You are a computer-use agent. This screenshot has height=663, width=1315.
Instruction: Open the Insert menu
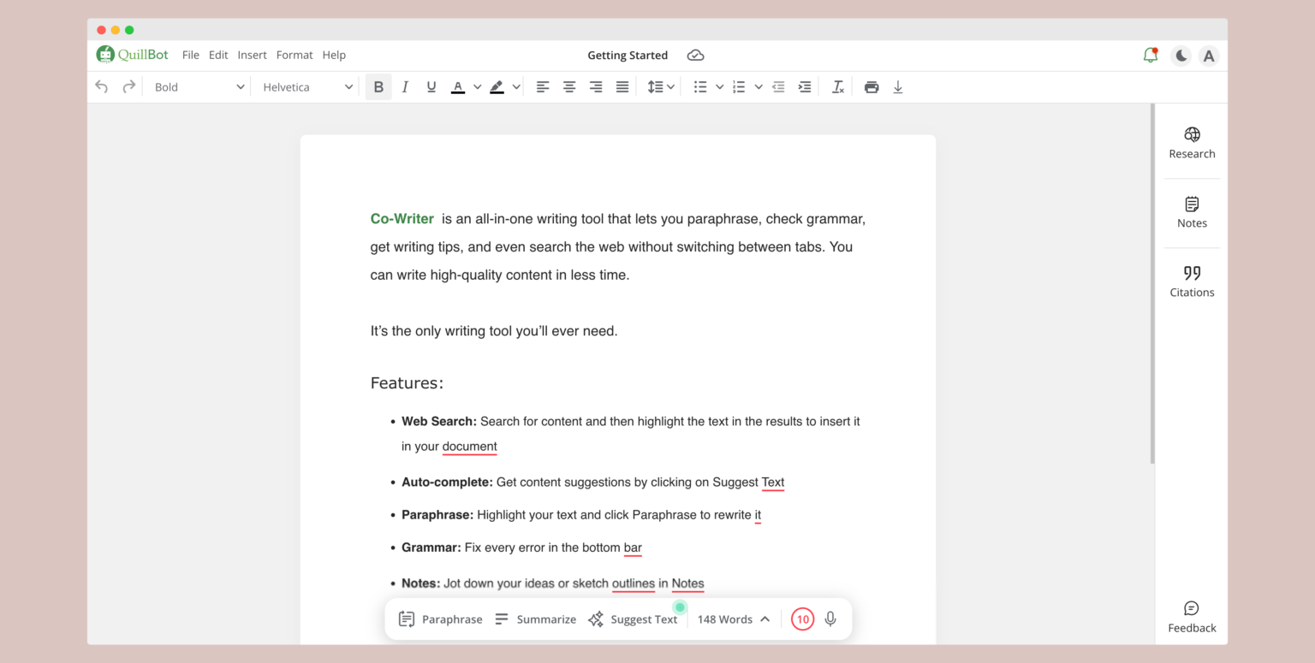[x=252, y=55]
